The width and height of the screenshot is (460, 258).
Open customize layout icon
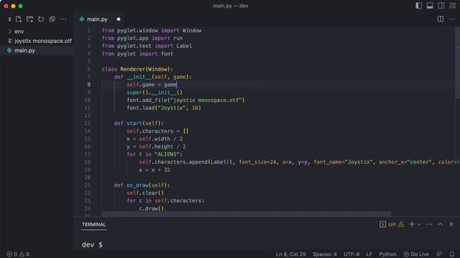[452, 6]
